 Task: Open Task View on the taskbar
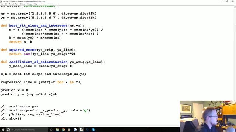point(51,129)
